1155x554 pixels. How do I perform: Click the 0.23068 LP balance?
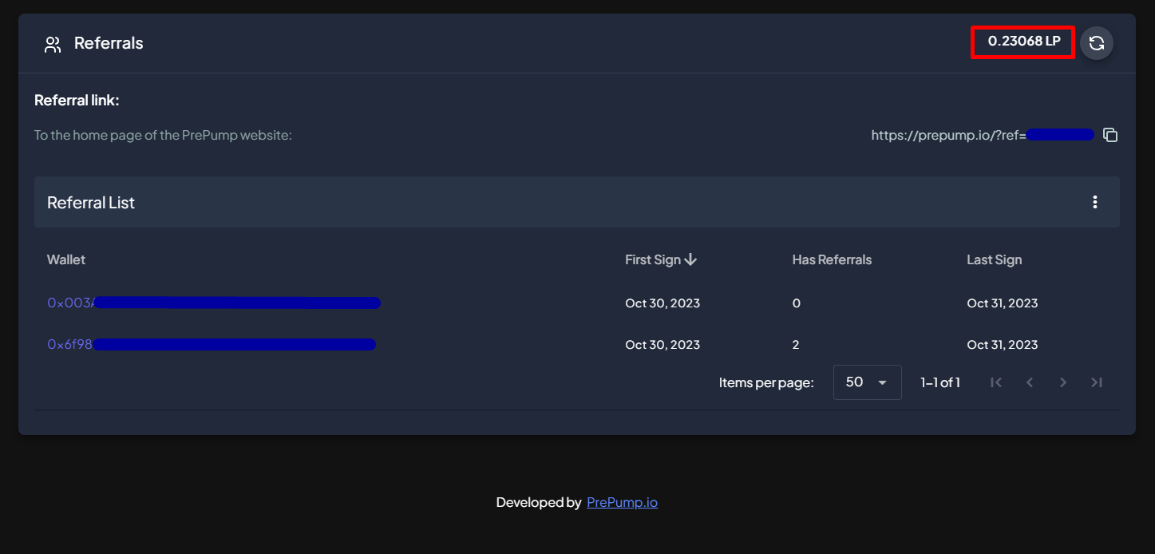[x=1024, y=42]
